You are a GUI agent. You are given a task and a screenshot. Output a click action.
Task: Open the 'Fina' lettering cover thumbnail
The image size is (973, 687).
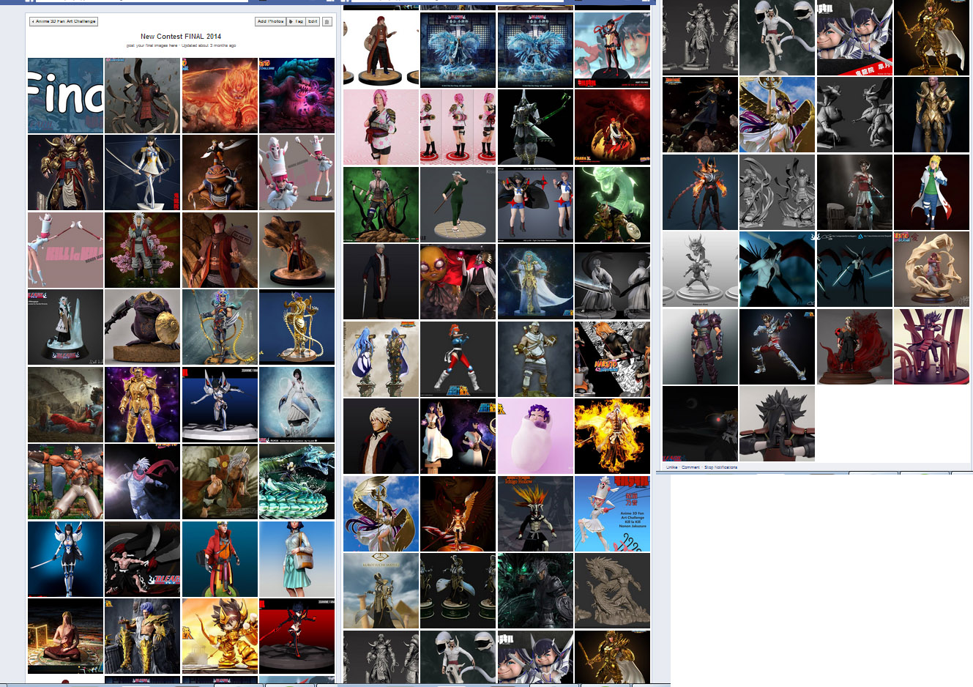tap(65, 95)
